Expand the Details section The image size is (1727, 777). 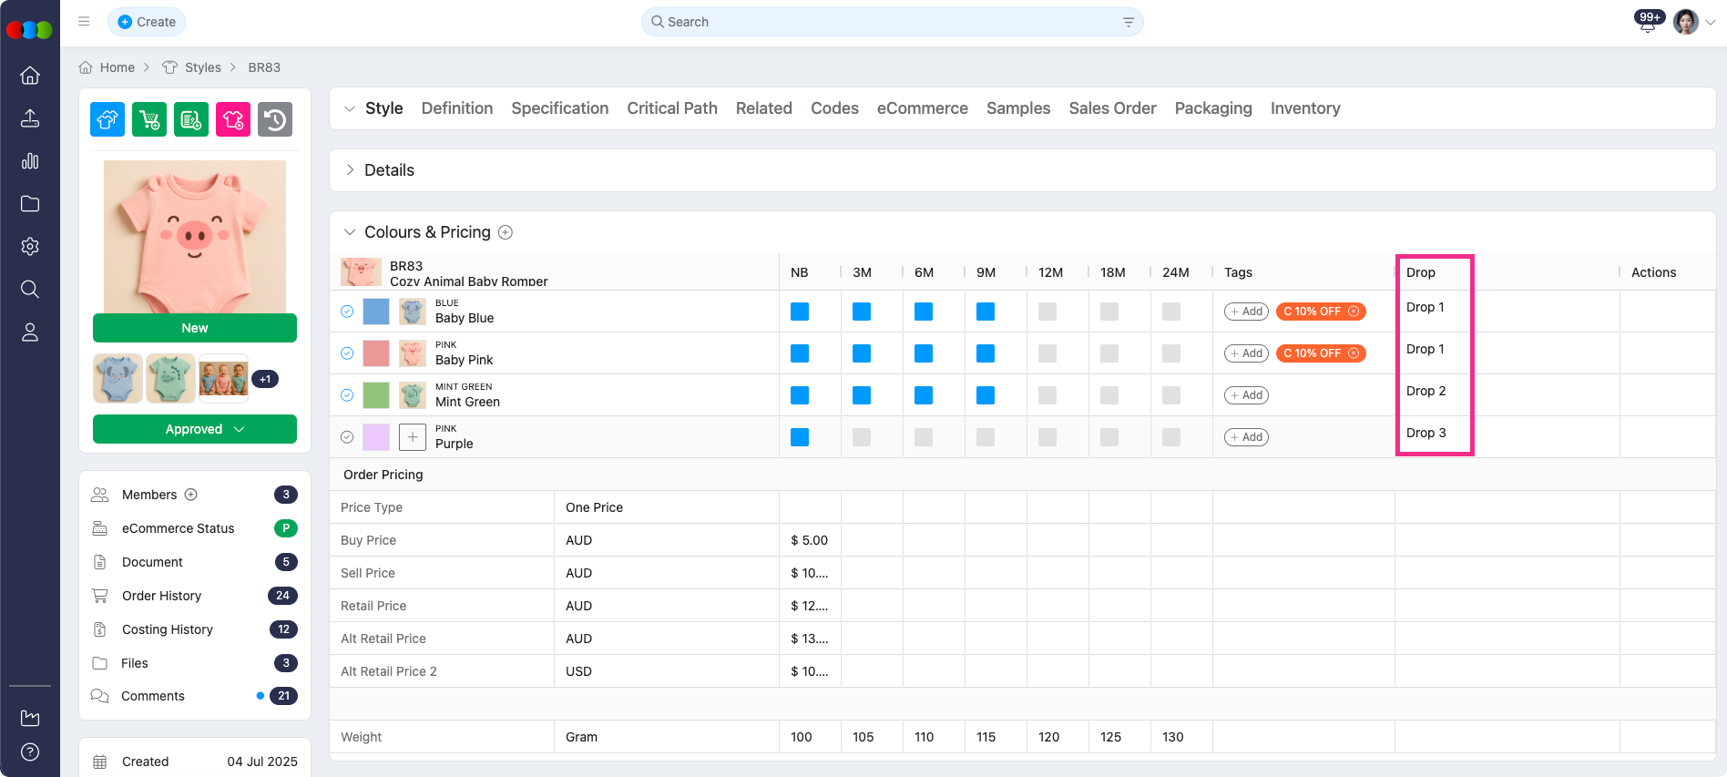(350, 170)
